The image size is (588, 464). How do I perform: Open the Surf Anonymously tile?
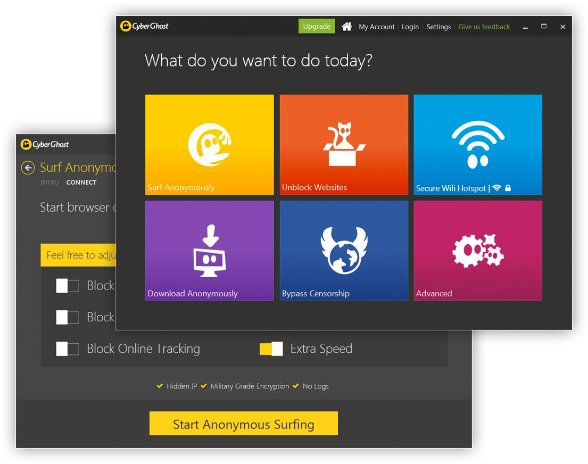[x=209, y=144]
